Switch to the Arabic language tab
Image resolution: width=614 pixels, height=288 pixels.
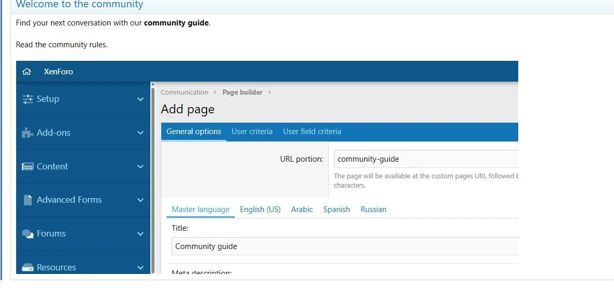(302, 210)
